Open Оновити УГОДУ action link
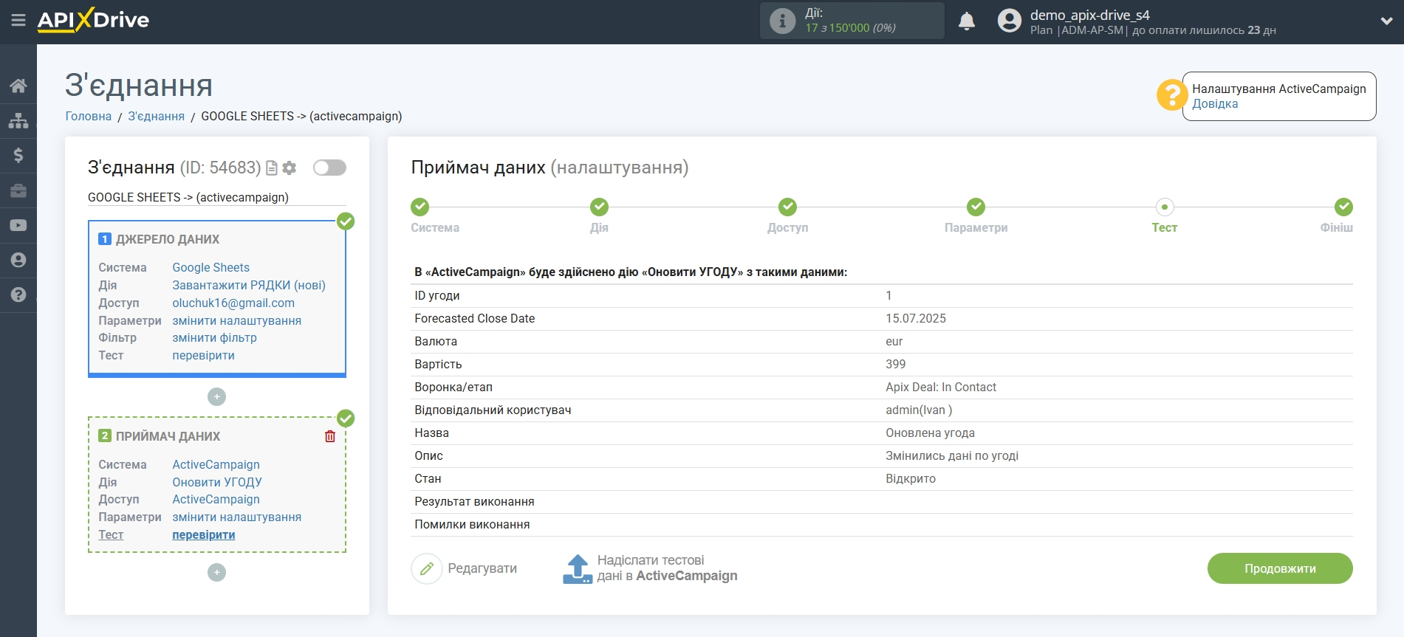The width and height of the screenshot is (1404, 637). (x=217, y=483)
